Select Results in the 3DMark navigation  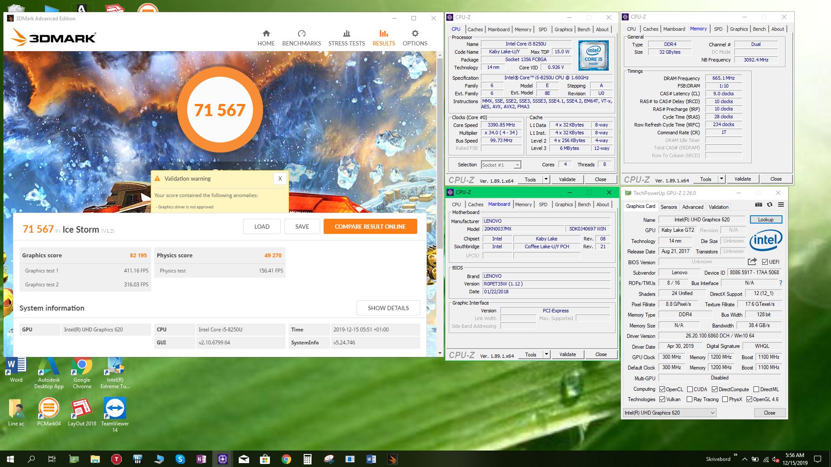tap(384, 38)
